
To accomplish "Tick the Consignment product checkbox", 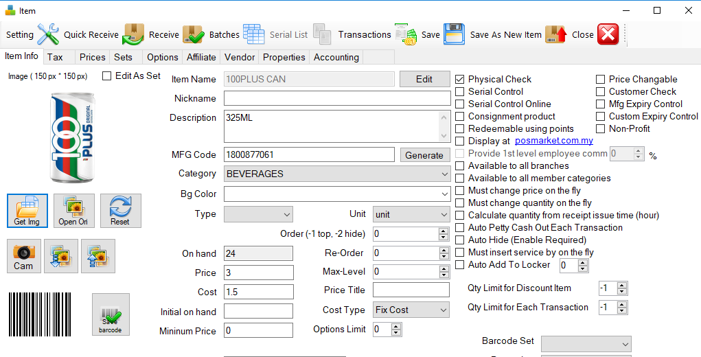I will pyautogui.click(x=459, y=117).
